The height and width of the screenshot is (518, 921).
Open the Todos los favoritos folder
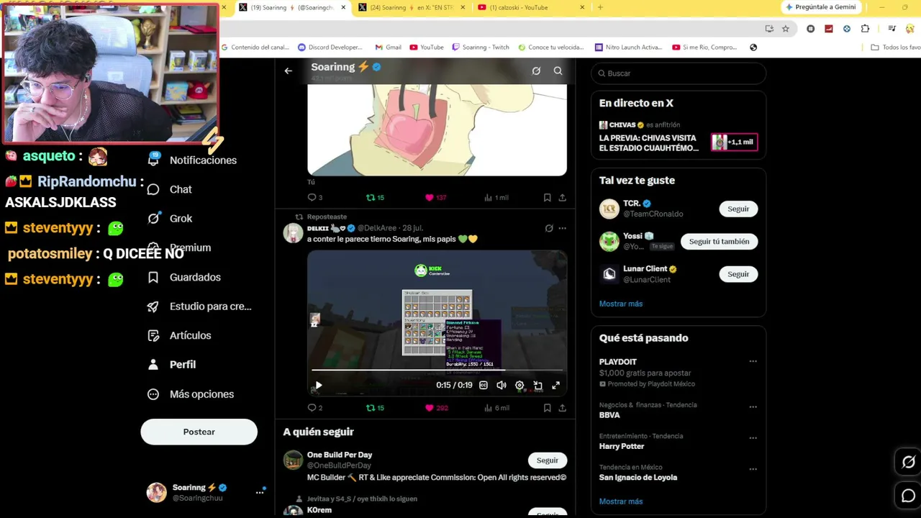pyautogui.click(x=896, y=47)
